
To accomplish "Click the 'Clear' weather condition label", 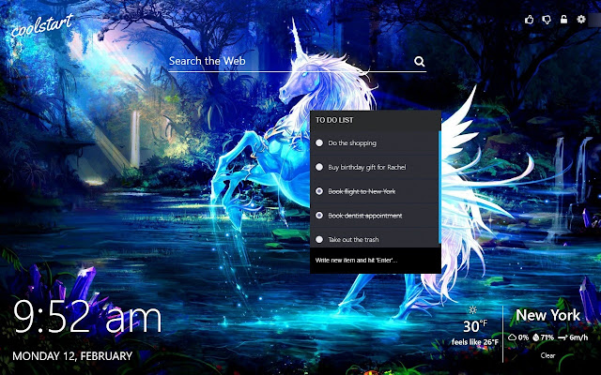I will pyautogui.click(x=547, y=355).
